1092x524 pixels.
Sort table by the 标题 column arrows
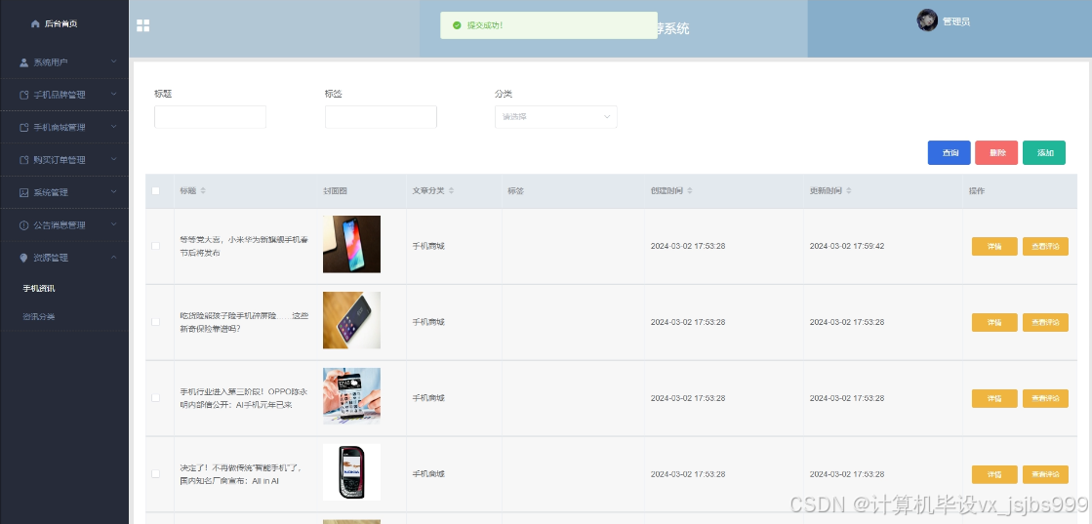(x=203, y=191)
